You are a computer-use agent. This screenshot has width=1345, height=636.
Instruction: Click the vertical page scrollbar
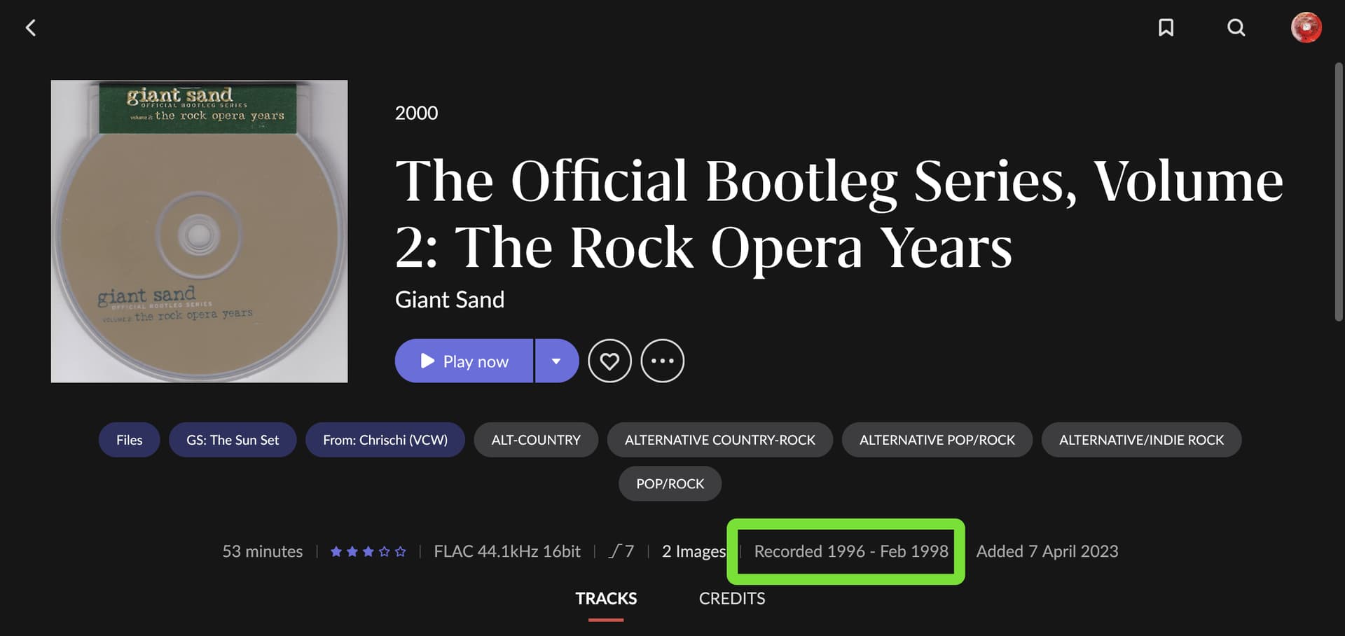1339,193
